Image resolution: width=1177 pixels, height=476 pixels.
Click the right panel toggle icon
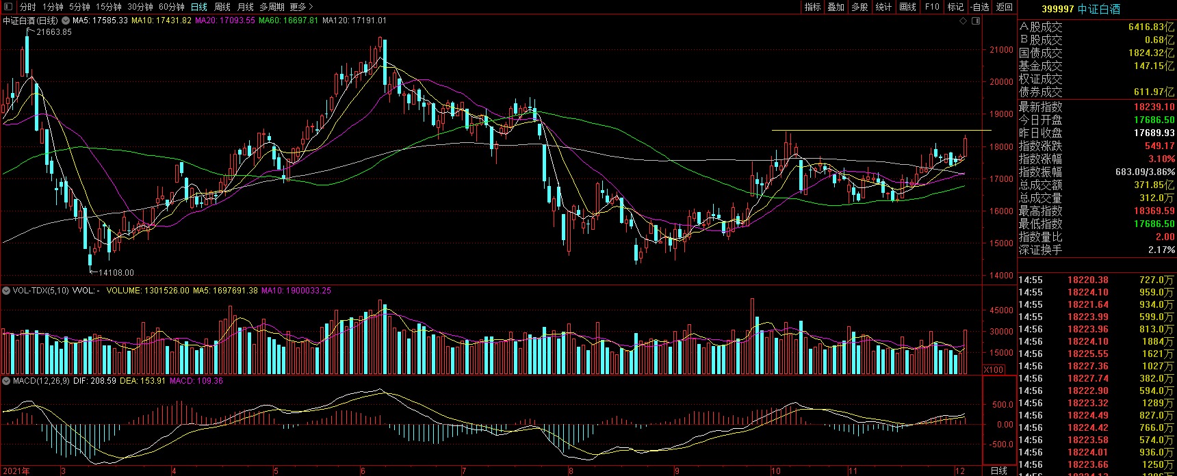976,21
